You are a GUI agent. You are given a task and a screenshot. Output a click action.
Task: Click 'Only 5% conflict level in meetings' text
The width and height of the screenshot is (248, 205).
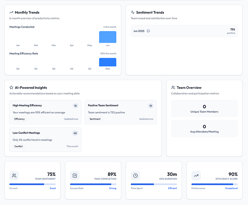click(x=32, y=140)
